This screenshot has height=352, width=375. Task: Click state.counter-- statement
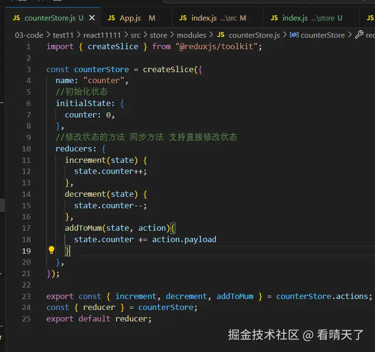pyautogui.click(x=110, y=205)
